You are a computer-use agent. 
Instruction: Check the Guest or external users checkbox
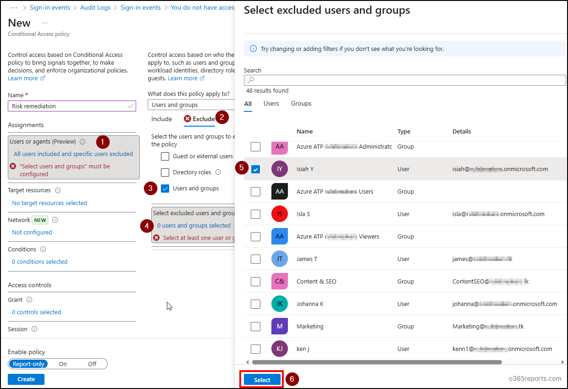[165, 156]
